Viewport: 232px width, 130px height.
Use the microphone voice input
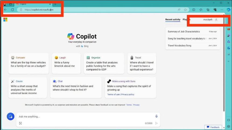(156, 116)
